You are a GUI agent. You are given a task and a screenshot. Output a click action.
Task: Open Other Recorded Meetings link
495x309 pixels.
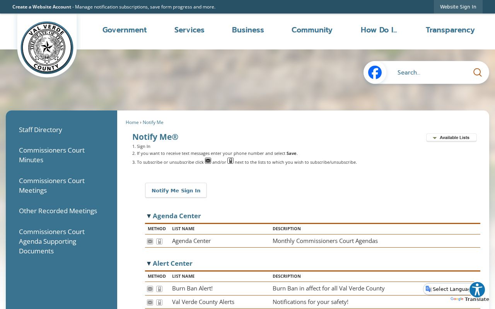pyautogui.click(x=58, y=211)
